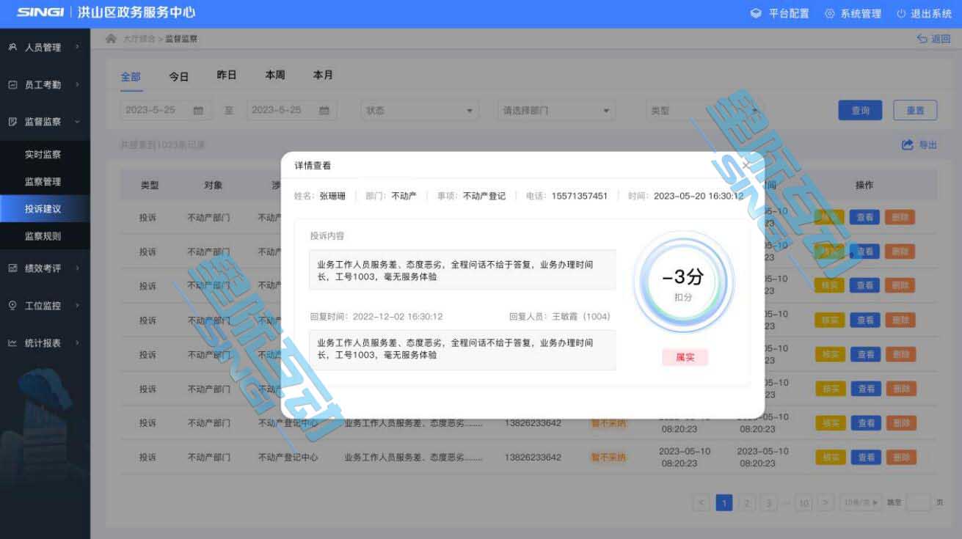Screen dimensions: 962x539
Task: Open 实时监察 in the sidebar
Action: tap(45, 155)
